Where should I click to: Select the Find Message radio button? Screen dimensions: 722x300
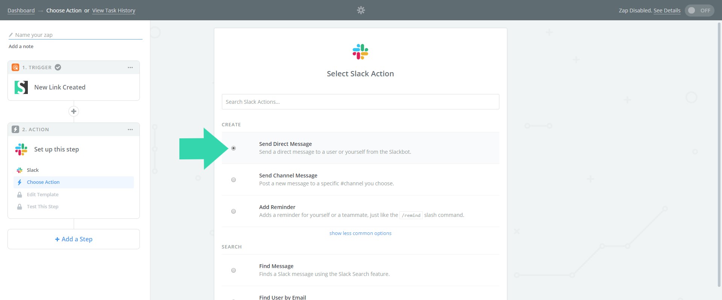[x=234, y=270]
